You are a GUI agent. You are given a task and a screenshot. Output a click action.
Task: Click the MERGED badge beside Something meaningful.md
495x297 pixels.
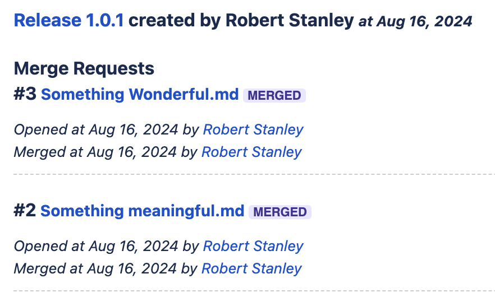tap(279, 212)
